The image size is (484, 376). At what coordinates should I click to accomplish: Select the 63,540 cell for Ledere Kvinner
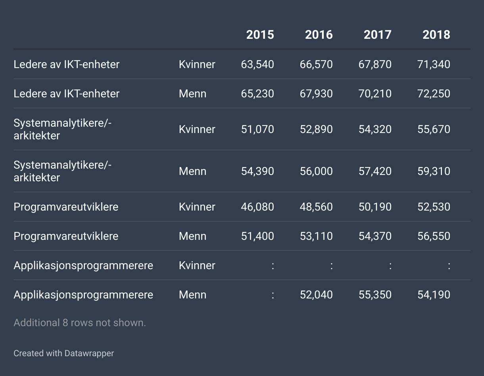257,64
